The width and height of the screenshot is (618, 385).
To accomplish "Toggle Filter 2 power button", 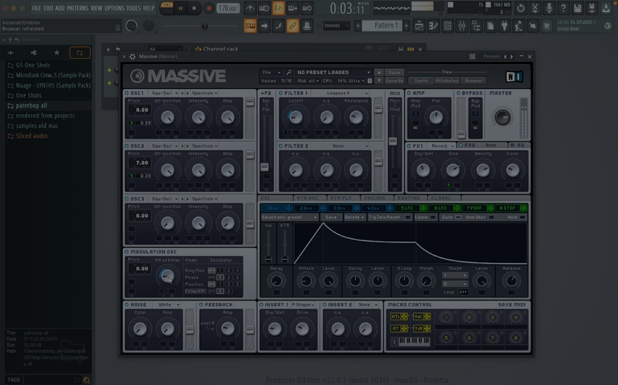I will pos(280,146).
